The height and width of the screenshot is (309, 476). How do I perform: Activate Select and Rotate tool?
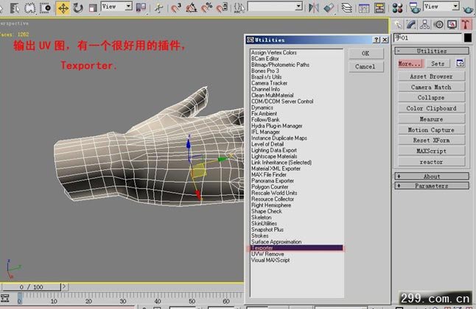(78, 7)
